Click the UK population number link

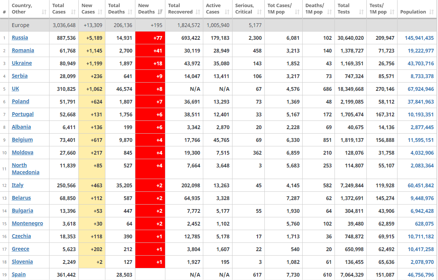click(x=420, y=89)
